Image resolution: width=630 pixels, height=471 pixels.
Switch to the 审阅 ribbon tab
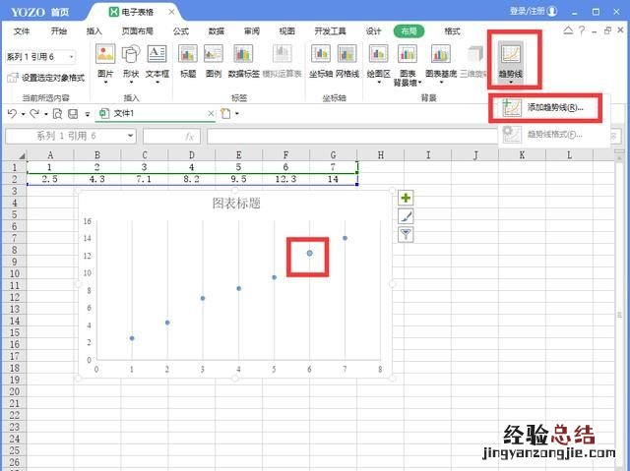(252, 31)
